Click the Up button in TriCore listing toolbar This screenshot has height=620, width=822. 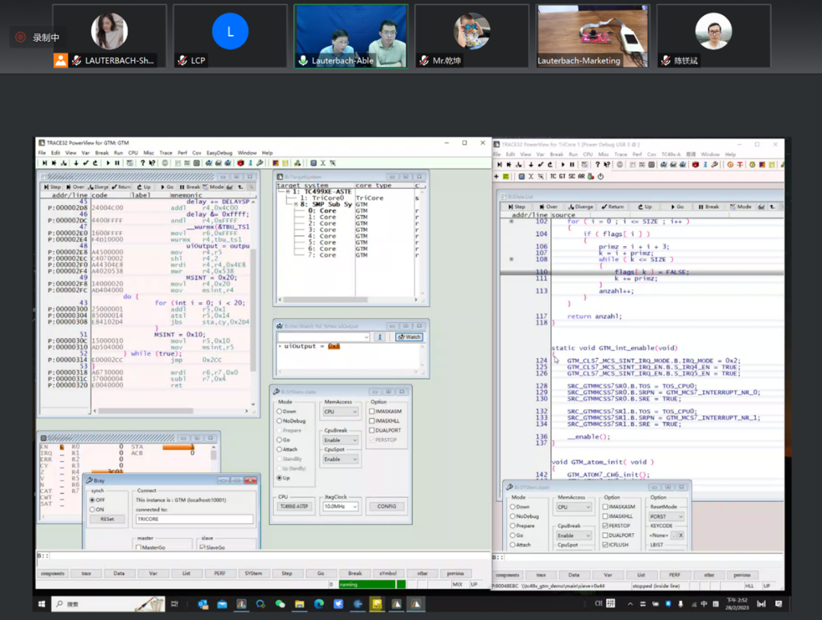pyautogui.click(x=646, y=206)
